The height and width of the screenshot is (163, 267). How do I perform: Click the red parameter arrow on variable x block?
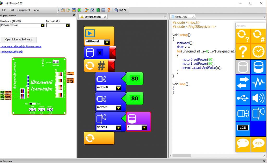[112, 53]
